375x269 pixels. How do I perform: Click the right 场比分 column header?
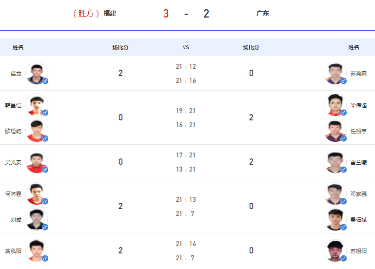251,47
